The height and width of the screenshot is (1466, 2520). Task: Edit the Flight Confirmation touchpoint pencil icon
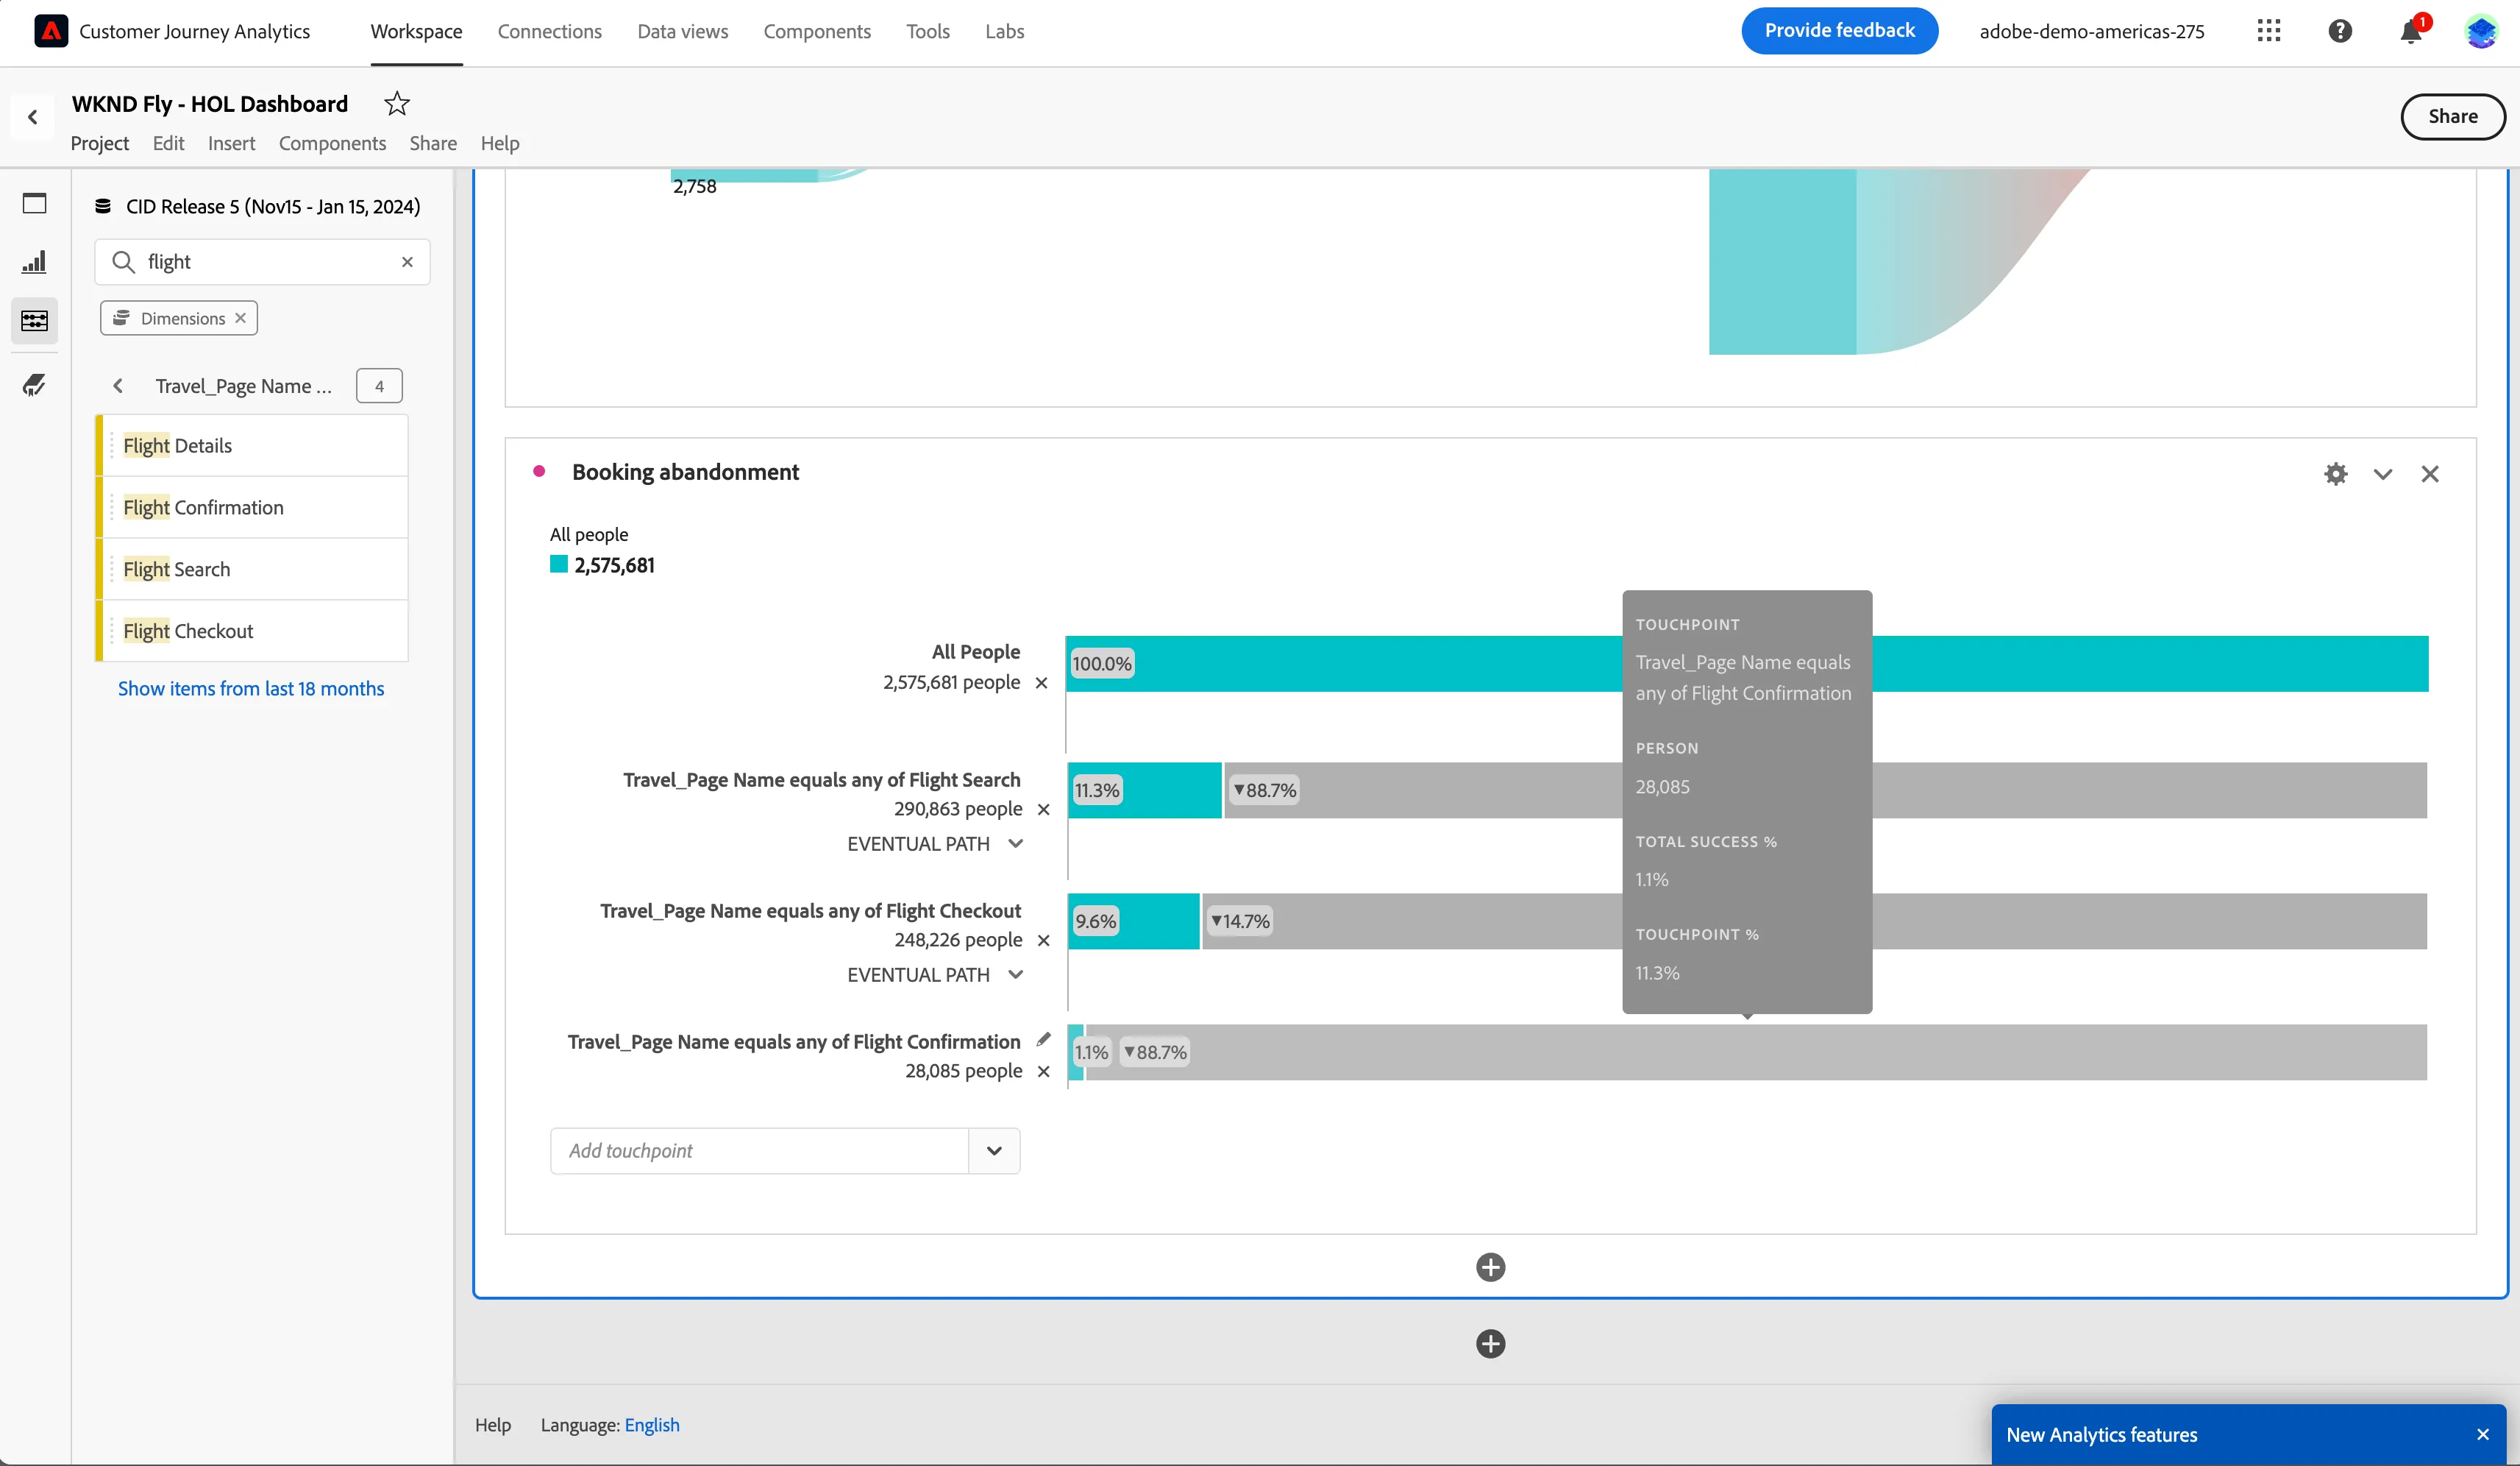pyautogui.click(x=1044, y=1038)
